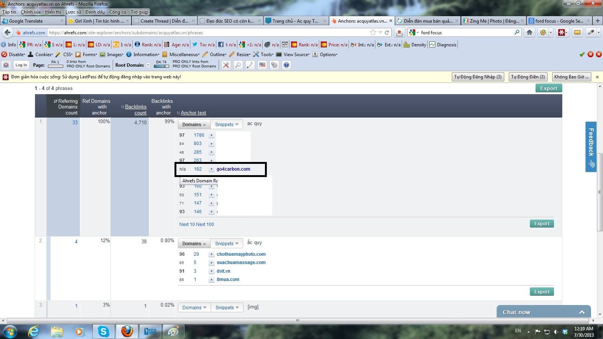603x339 pixels.
Task: Open Domains dropdown for '[img]' anchor
Action: point(194,307)
